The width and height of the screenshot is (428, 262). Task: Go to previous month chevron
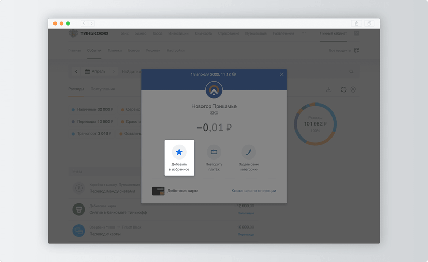(76, 71)
